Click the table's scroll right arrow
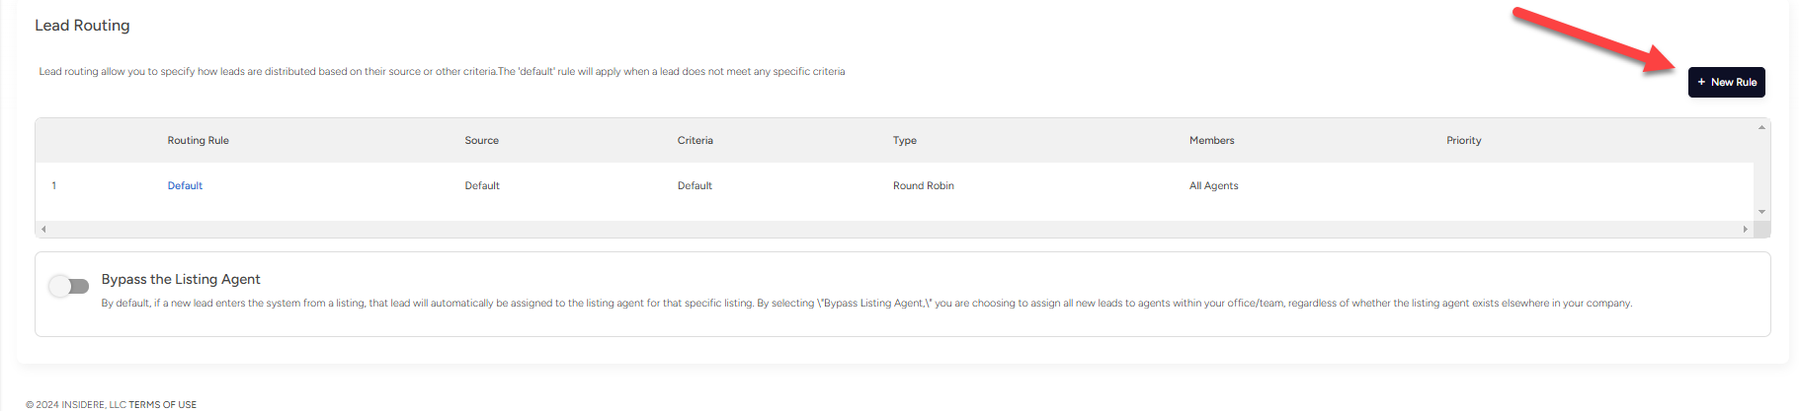 [1745, 229]
